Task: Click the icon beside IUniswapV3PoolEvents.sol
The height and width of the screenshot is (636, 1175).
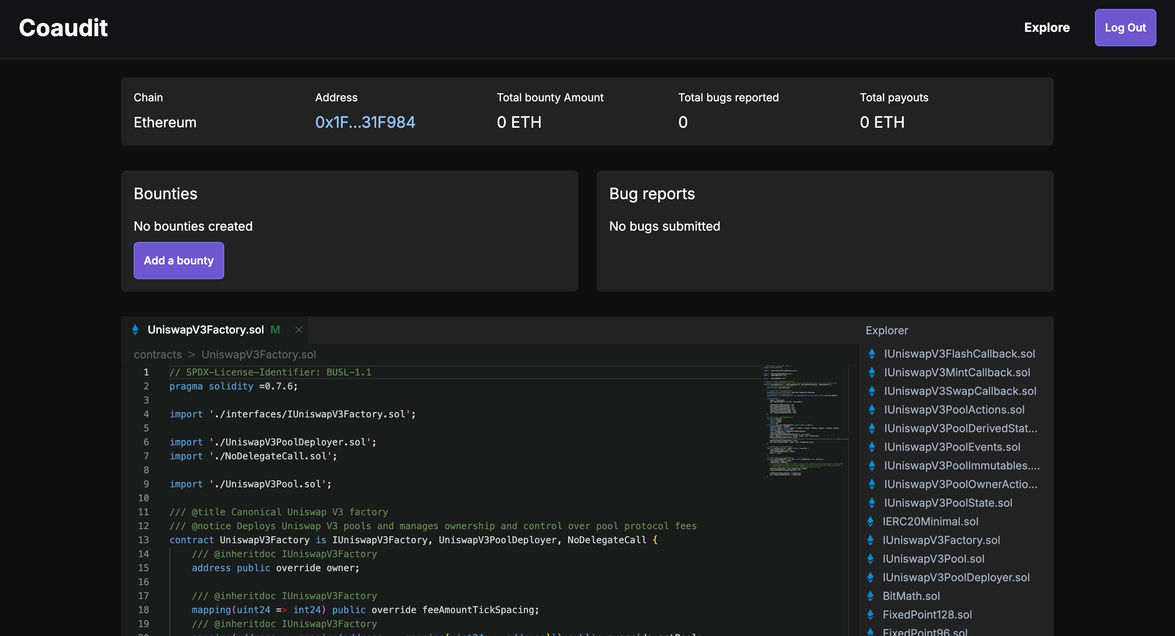Action: click(872, 447)
